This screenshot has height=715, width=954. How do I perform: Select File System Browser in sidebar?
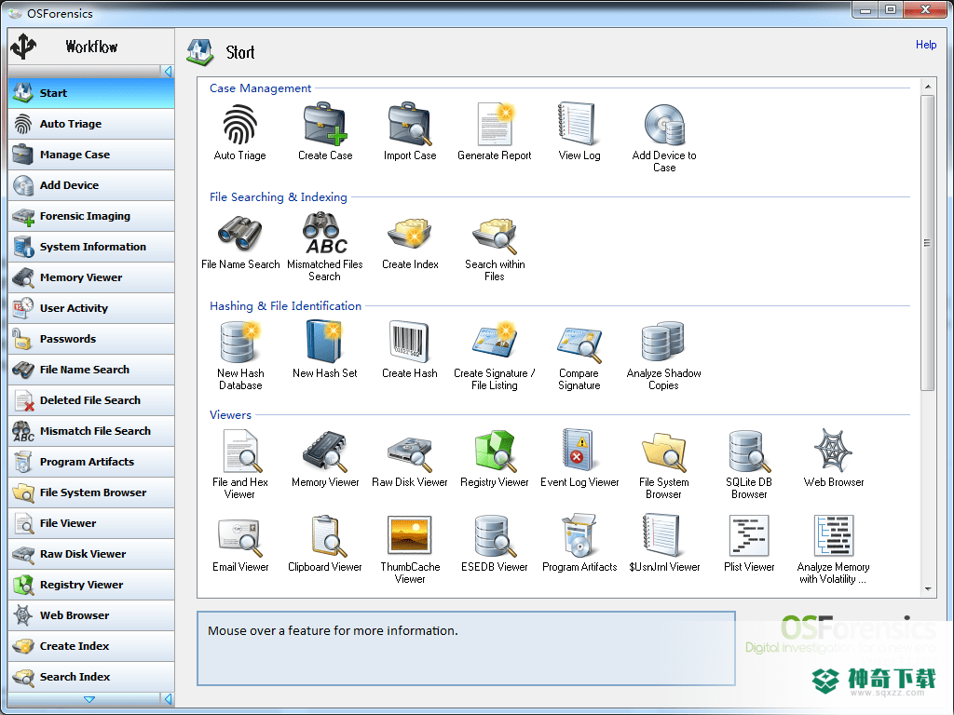coord(91,492)
